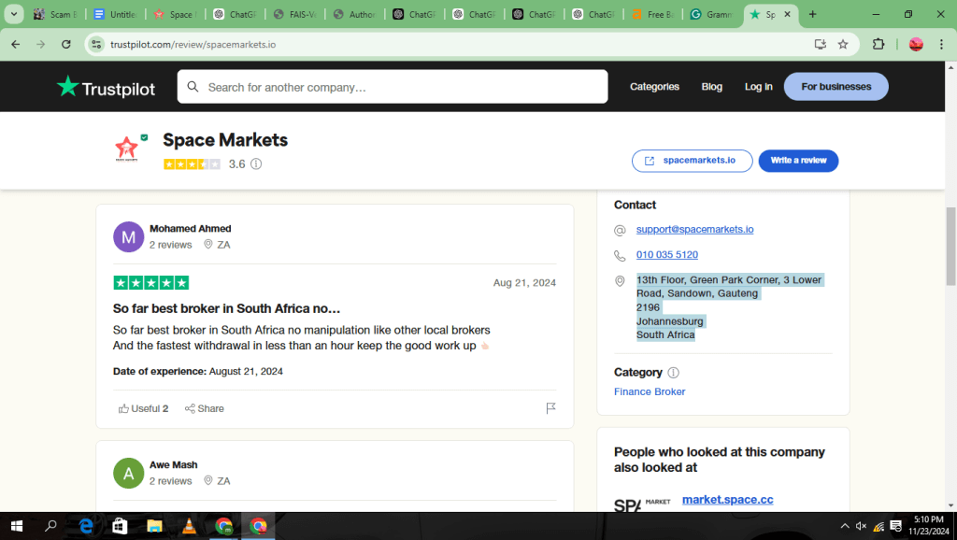
Task: Click Mohamed Ahmed's purple avatar
Action: [128, 236]
